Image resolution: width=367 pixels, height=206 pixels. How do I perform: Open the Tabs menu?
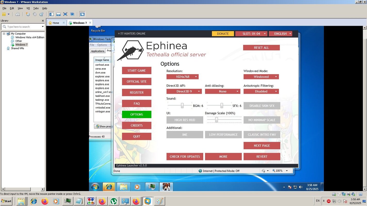pos(36,8)
